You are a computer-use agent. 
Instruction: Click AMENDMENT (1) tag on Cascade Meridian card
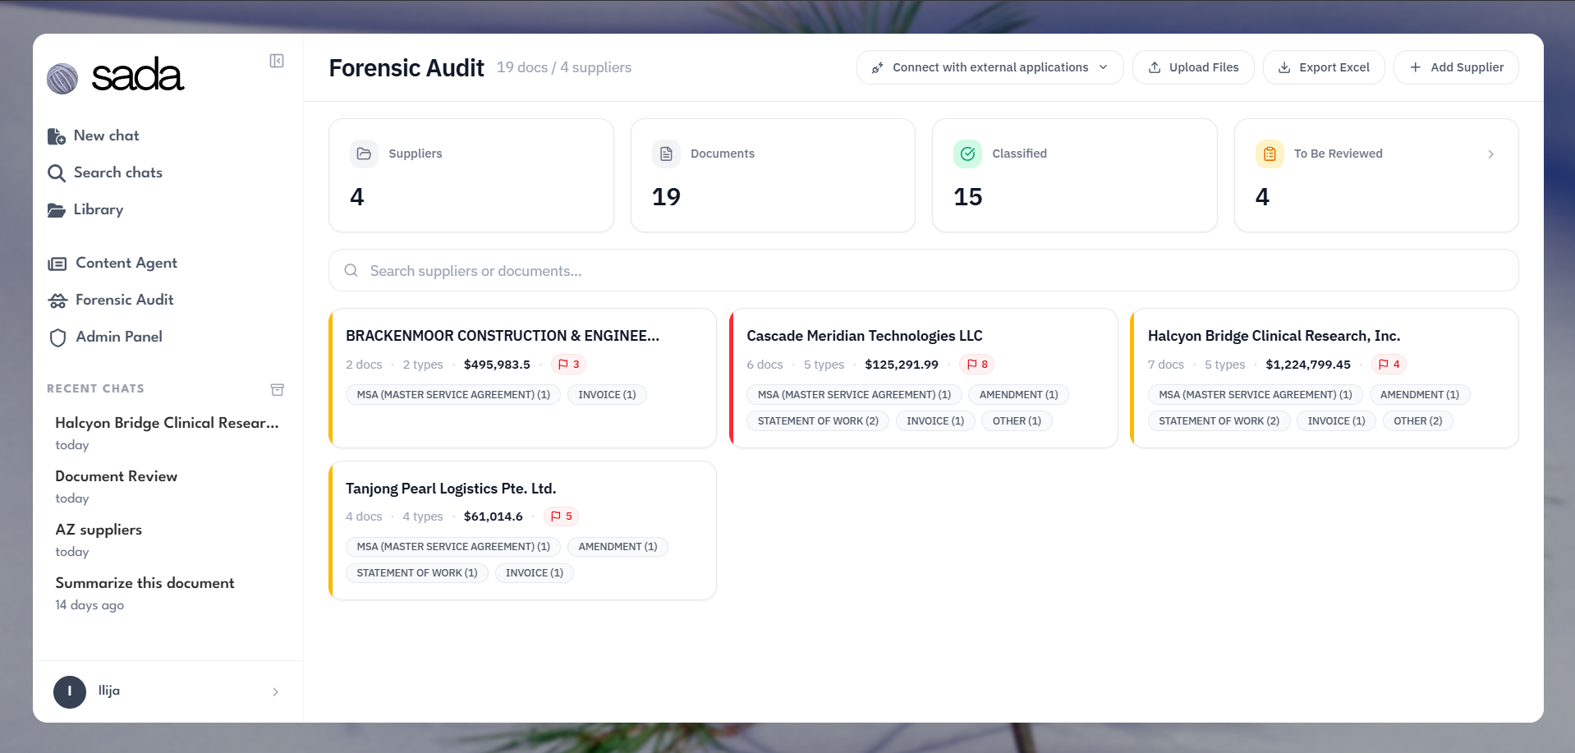1018,395
